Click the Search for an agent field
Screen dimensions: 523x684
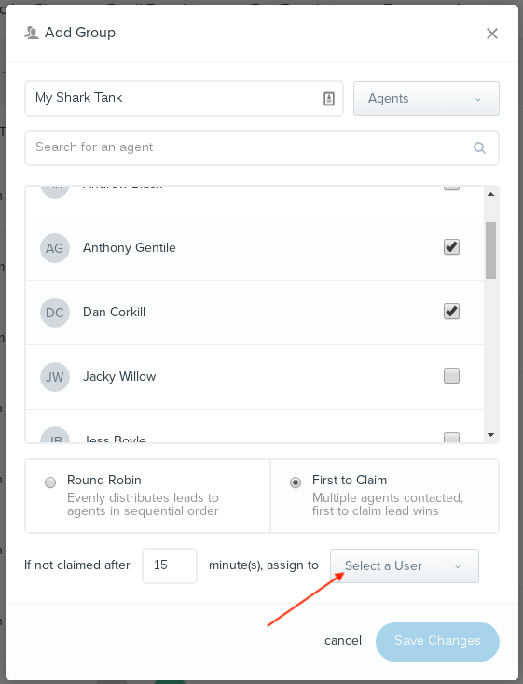click(262, 147)
